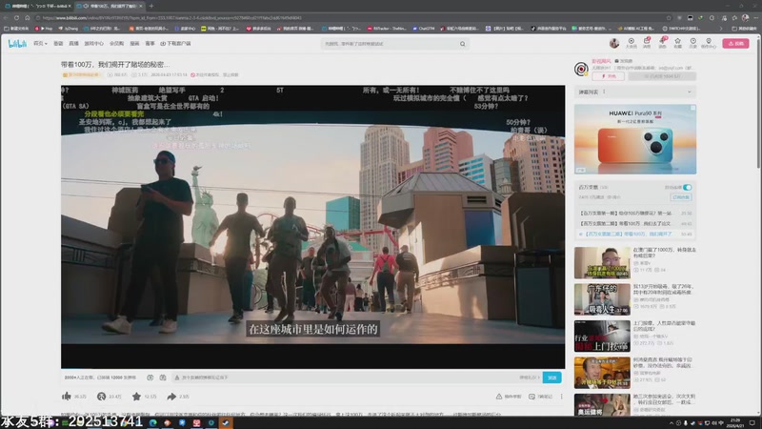Play collection episode 第二期 in the list
Image resolution: width=762 pixels, height=429 pixels.
(x=635, y=223)
